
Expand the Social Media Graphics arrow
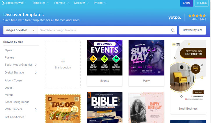[x=36, y=65]
